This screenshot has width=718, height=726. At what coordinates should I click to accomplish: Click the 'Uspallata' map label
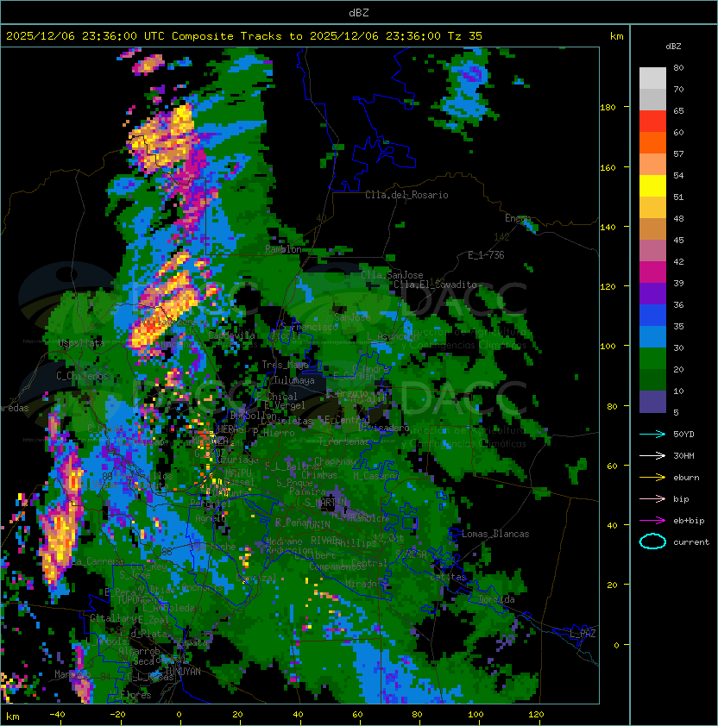point(81,343)
